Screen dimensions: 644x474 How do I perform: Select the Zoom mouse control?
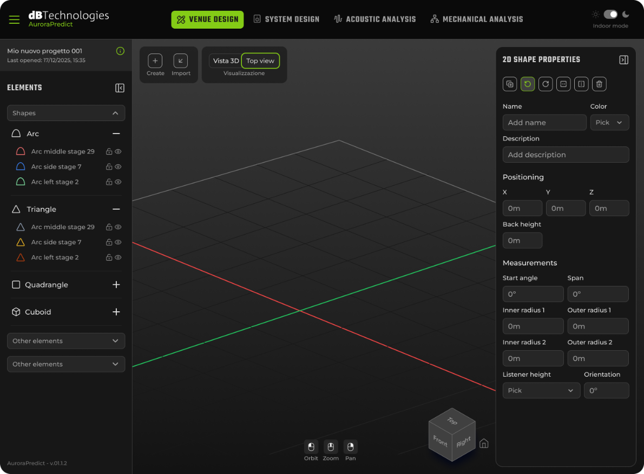click(x=331, y=446)
